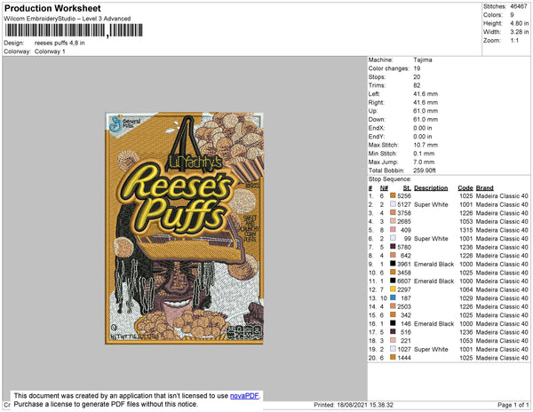The width and height of the screenshot is (533, 412).
Task: Click the Max Stitch value '10.7 mm'
Action: click(424, 145)
